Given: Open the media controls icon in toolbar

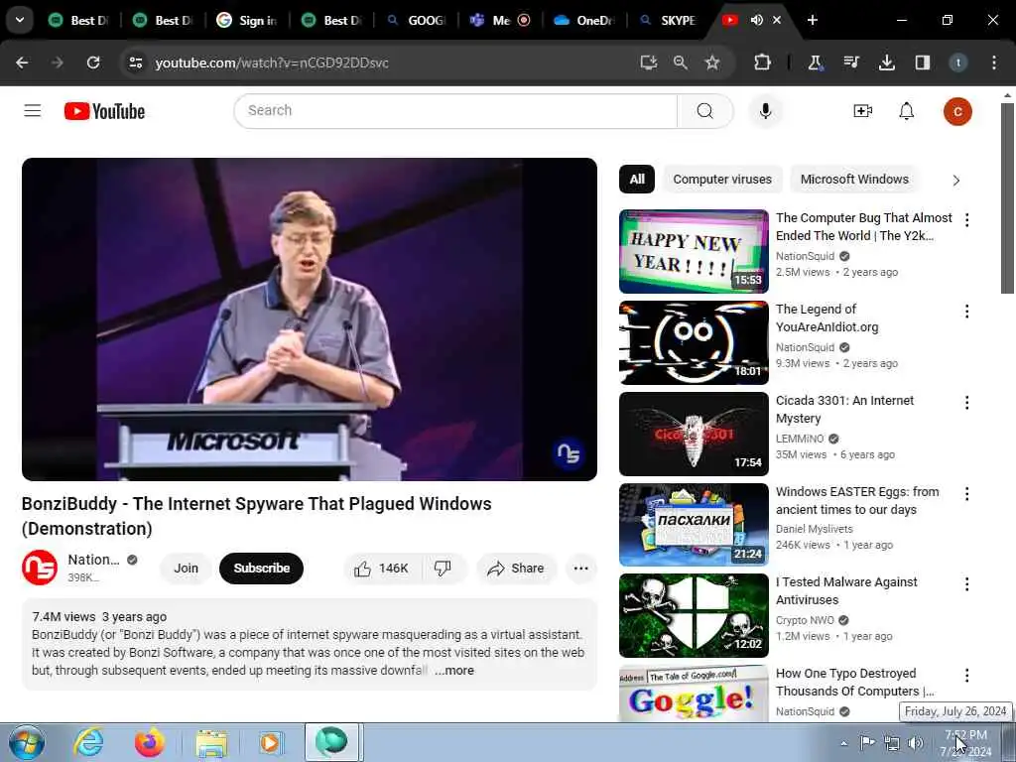Looking at the screenshot, I should pos(850,63).
